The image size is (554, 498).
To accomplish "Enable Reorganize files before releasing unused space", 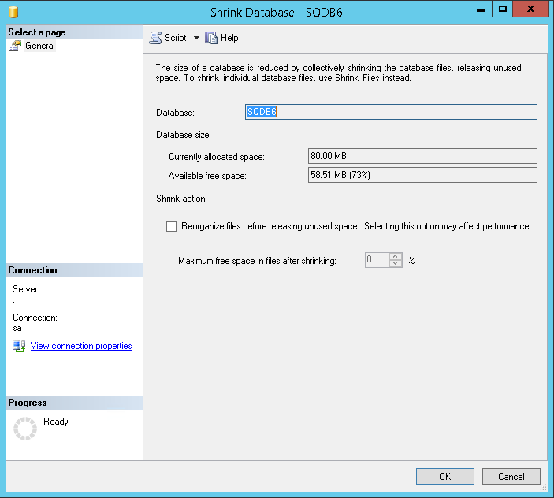I will (172, 226).
